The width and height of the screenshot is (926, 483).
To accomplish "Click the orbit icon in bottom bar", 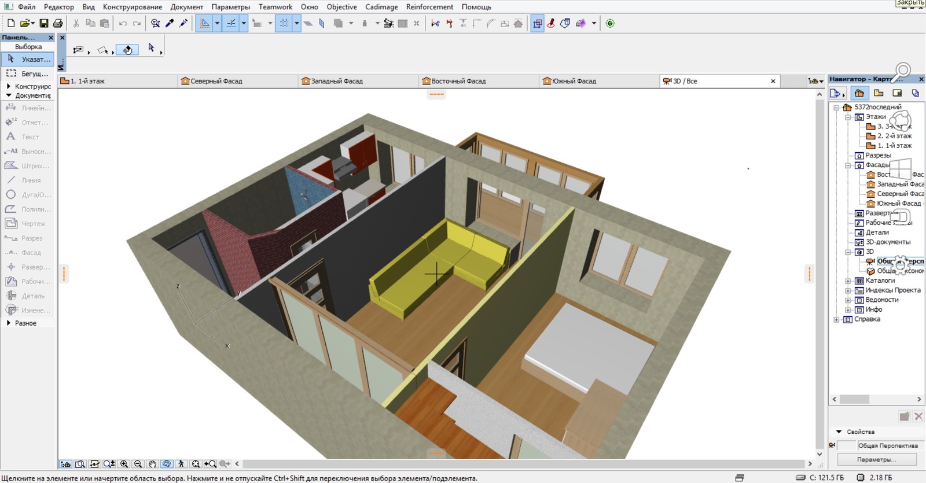I will (x=167, y=464).
